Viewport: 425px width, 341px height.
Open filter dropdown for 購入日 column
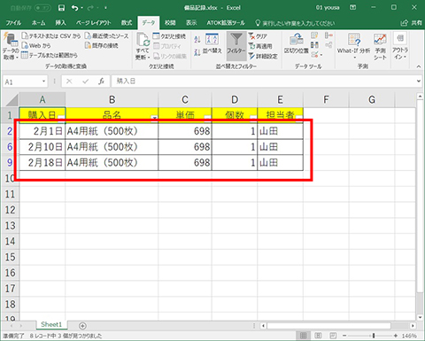[x=61, y=118]
